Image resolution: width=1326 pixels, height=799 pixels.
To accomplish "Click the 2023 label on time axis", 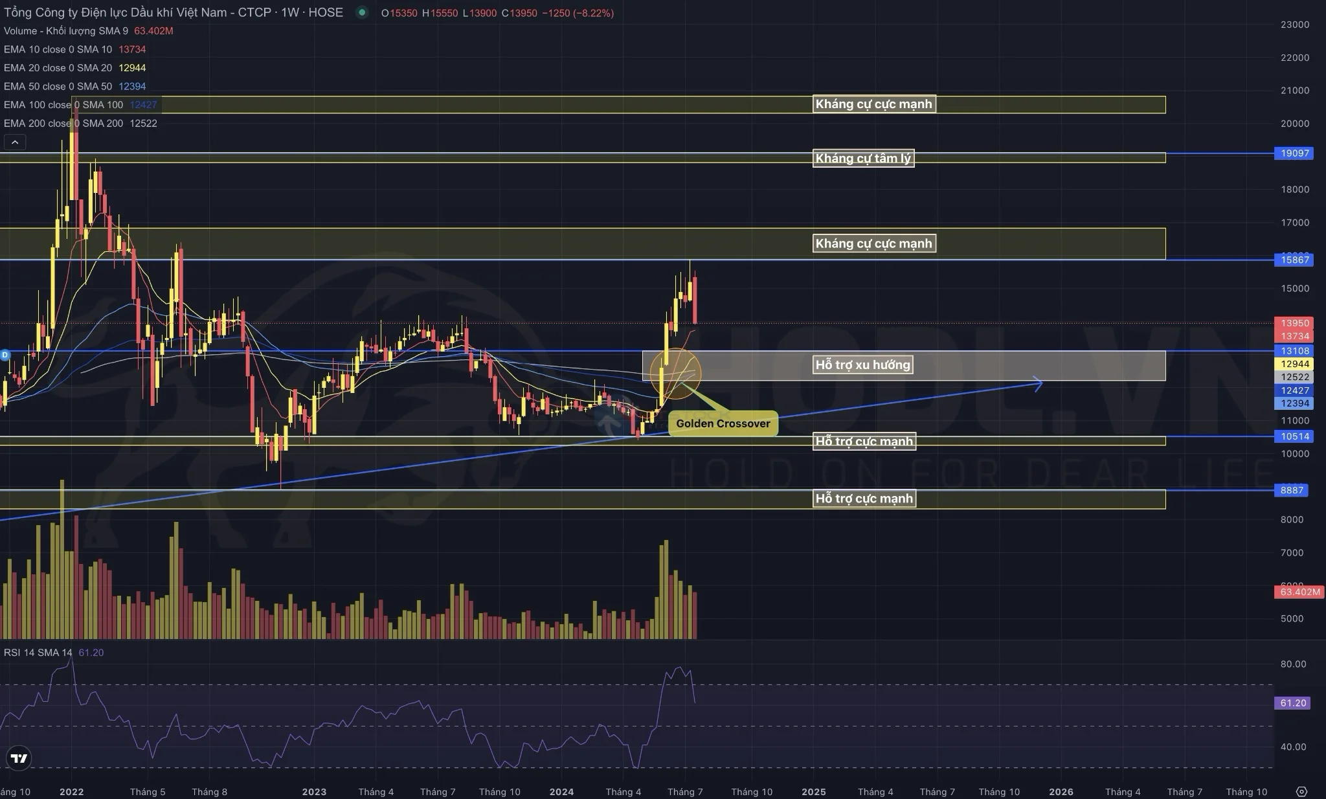I will tap(314, 791).
